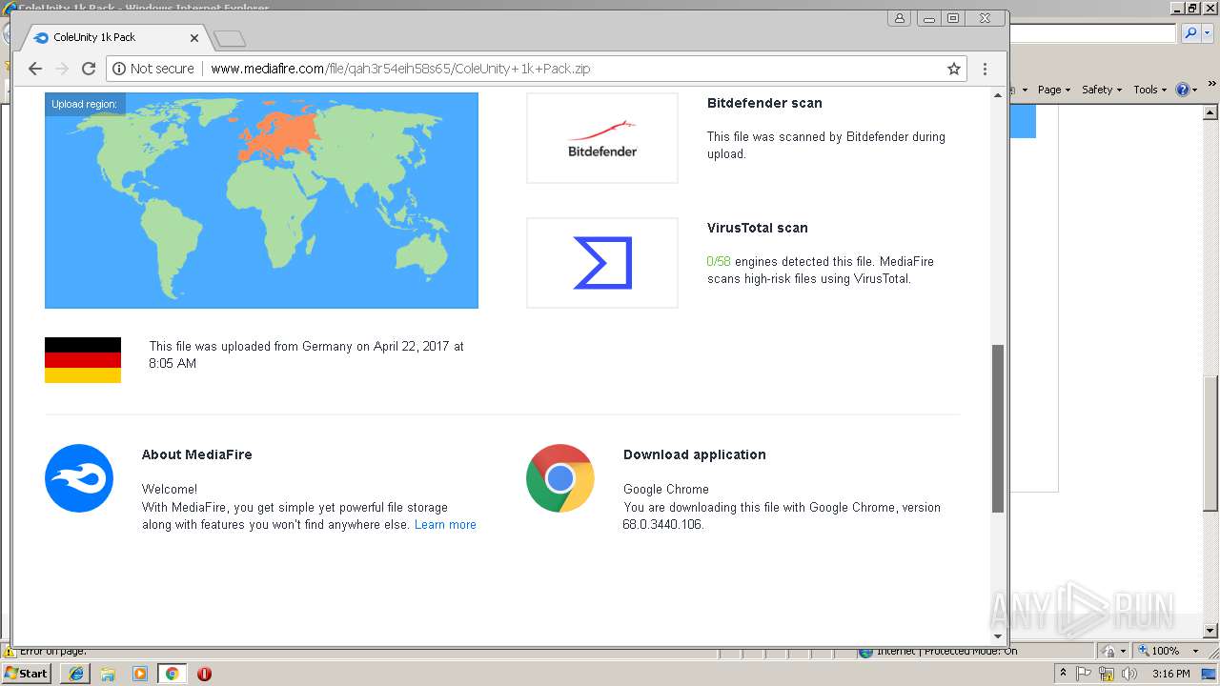
Task: Open the Chrome profile icon
Action: pos(900,18)
